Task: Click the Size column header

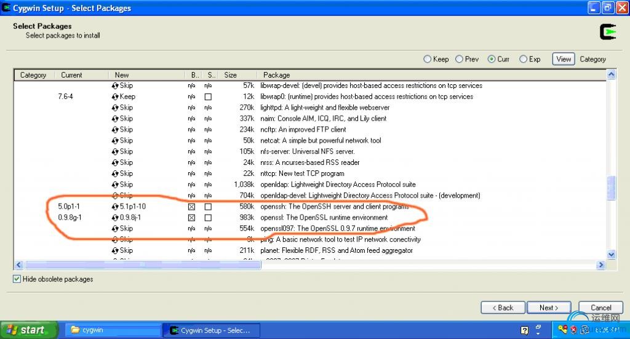Action: tap(237, 75)
